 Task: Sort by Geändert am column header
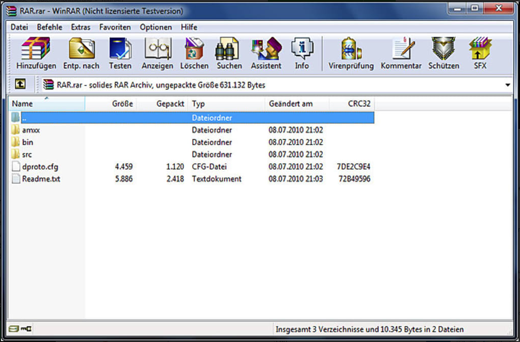coord(297,104)
